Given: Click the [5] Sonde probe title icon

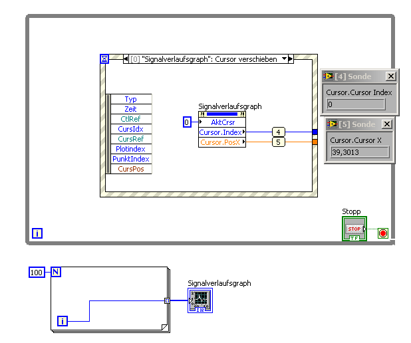Looking at the screenshot, I should pos(333,124).
